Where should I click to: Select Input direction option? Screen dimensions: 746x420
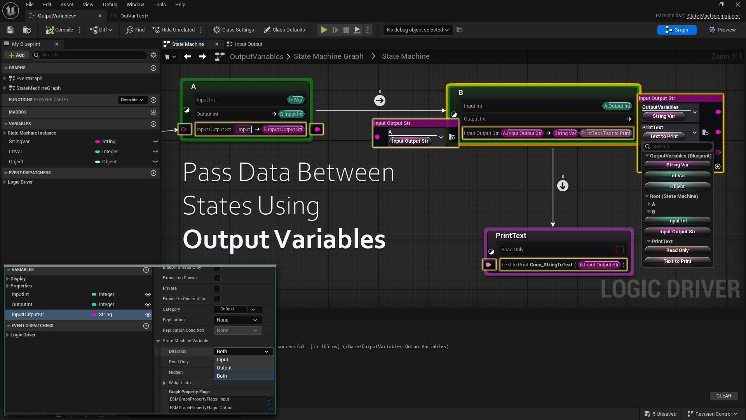[244, 360]
